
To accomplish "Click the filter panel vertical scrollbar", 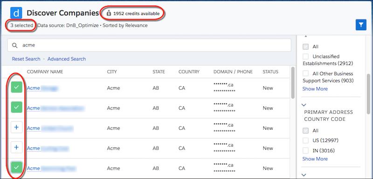I will pyautogui.click(x=368, y=94).
